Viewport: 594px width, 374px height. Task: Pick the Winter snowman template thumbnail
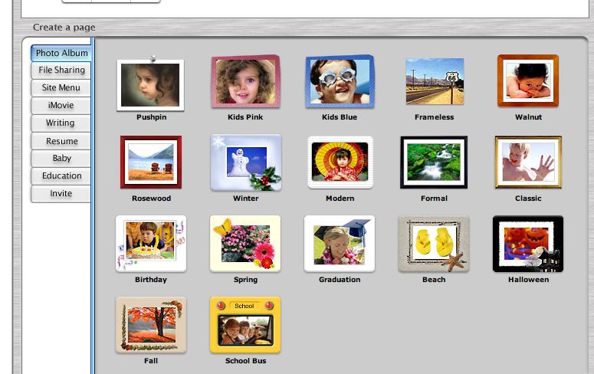[246, 162]
